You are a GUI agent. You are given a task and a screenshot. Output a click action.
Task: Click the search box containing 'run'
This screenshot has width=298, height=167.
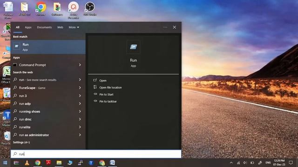pyautogui.click(x=96, y=154)
